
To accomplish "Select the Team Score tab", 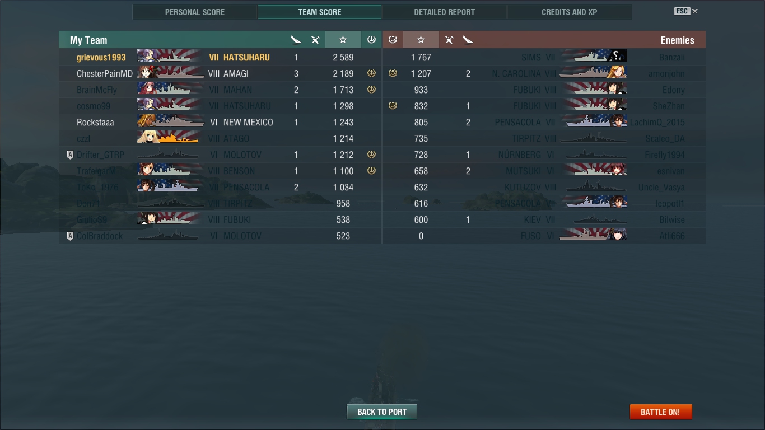I will [x=320, y=12].
